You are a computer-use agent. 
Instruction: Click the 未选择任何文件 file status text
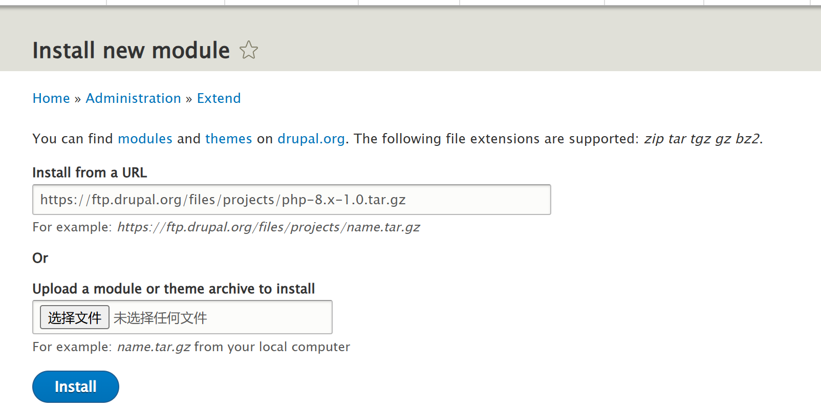(x=160, y=318)
